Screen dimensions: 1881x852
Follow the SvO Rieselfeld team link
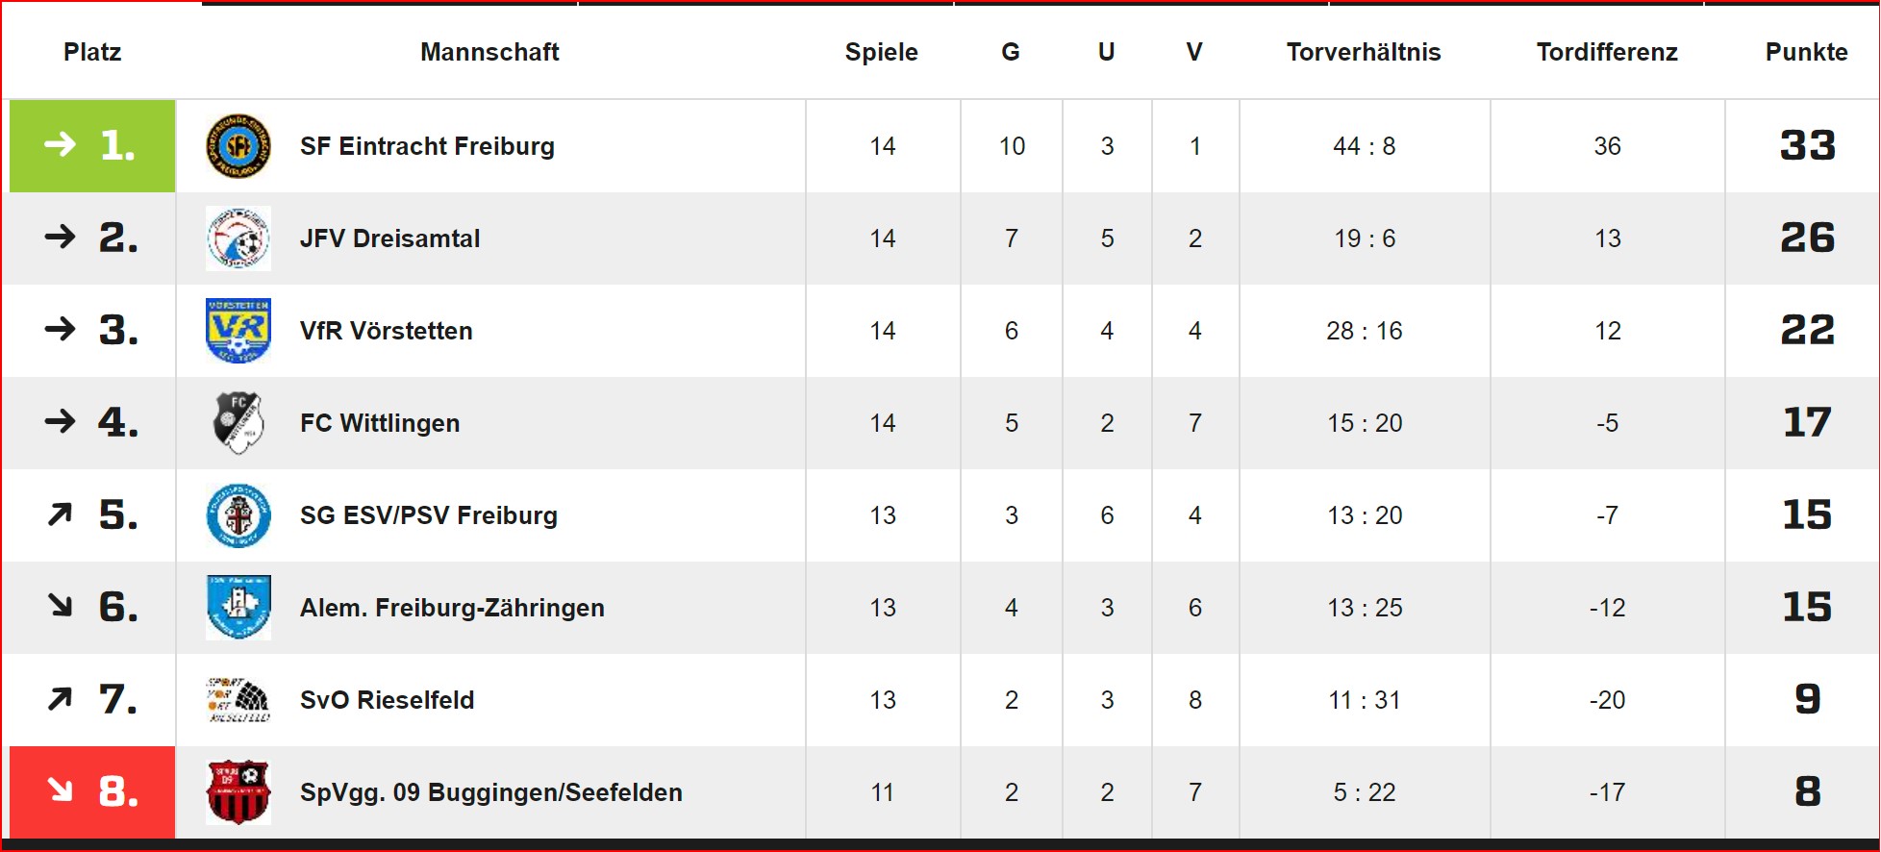pyautogui.click(x=387, y=700)
